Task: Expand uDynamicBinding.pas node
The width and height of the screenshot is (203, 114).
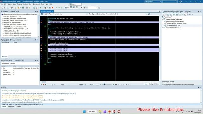Action: (x=164, y=26)
